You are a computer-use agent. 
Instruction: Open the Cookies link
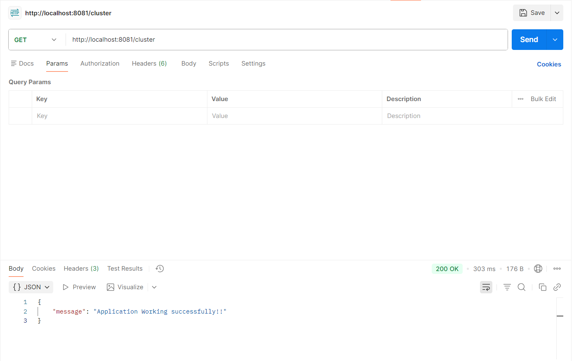click(549, 64)
